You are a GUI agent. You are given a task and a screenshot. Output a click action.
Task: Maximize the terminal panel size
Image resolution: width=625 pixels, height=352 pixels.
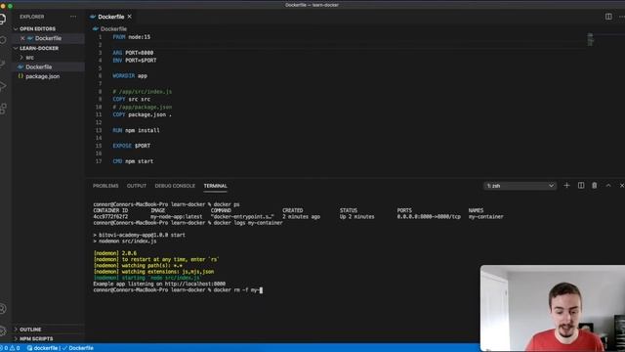pos(608,186)
